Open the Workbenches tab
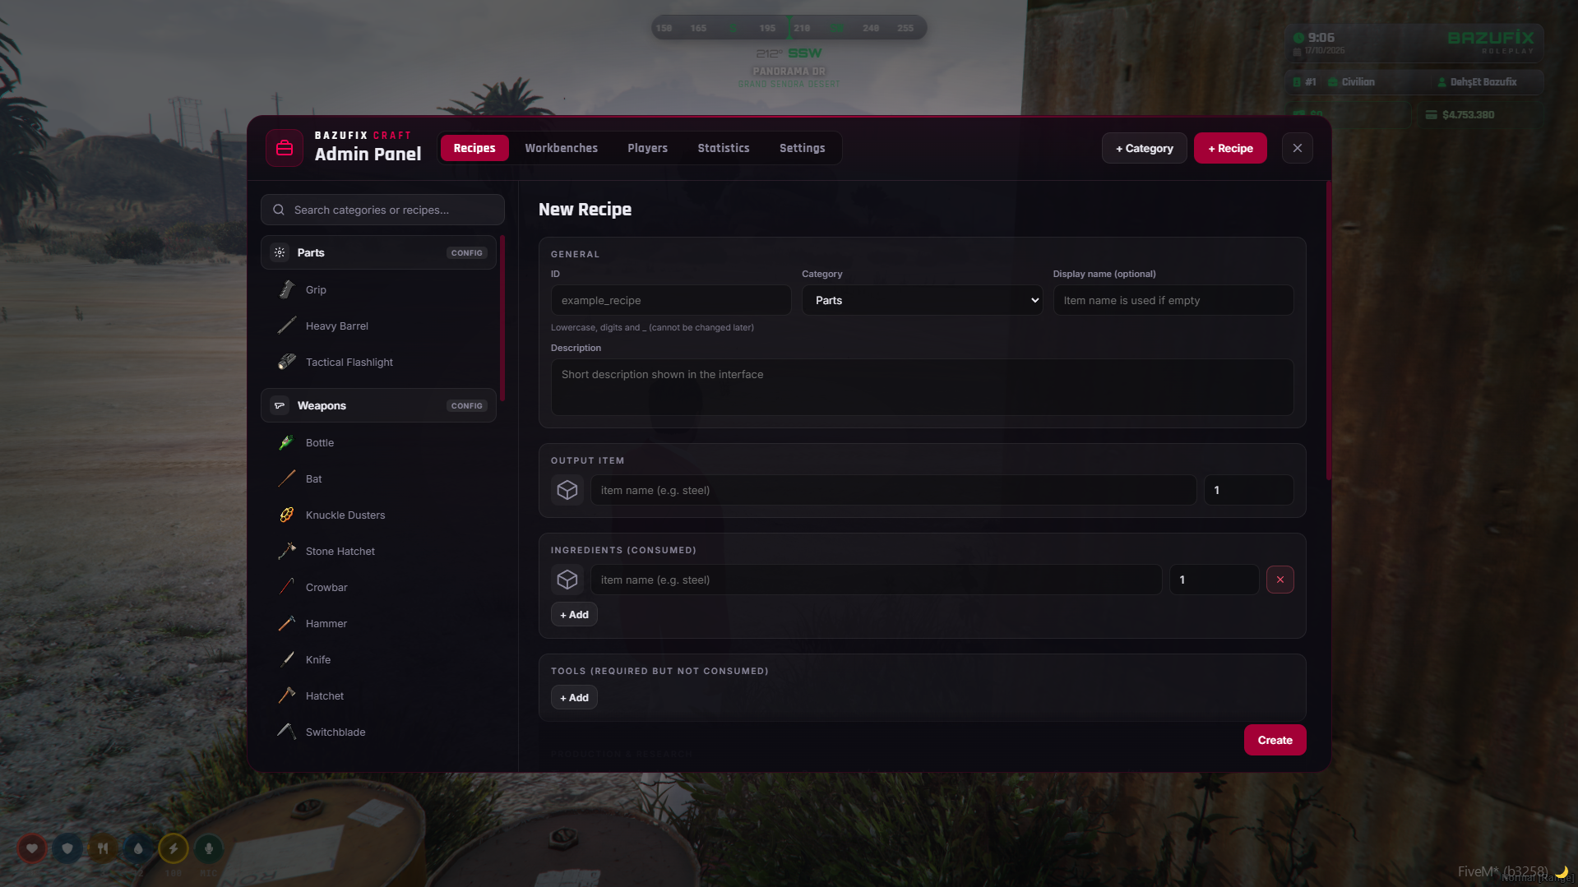This screenshot has height=887, width=1578. pyautogui.click(x=562, y=148)
